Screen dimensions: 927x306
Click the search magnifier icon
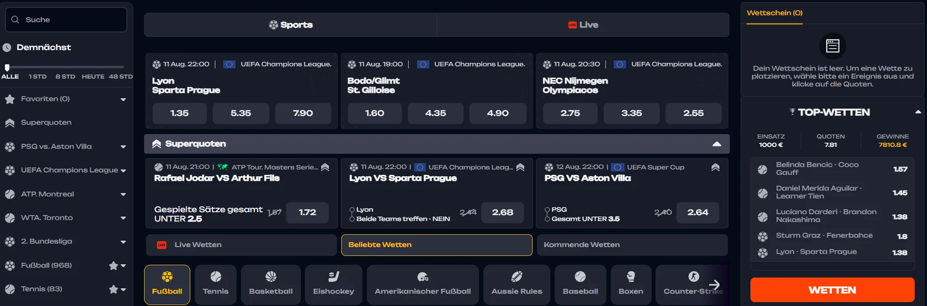tap(15, 20)
